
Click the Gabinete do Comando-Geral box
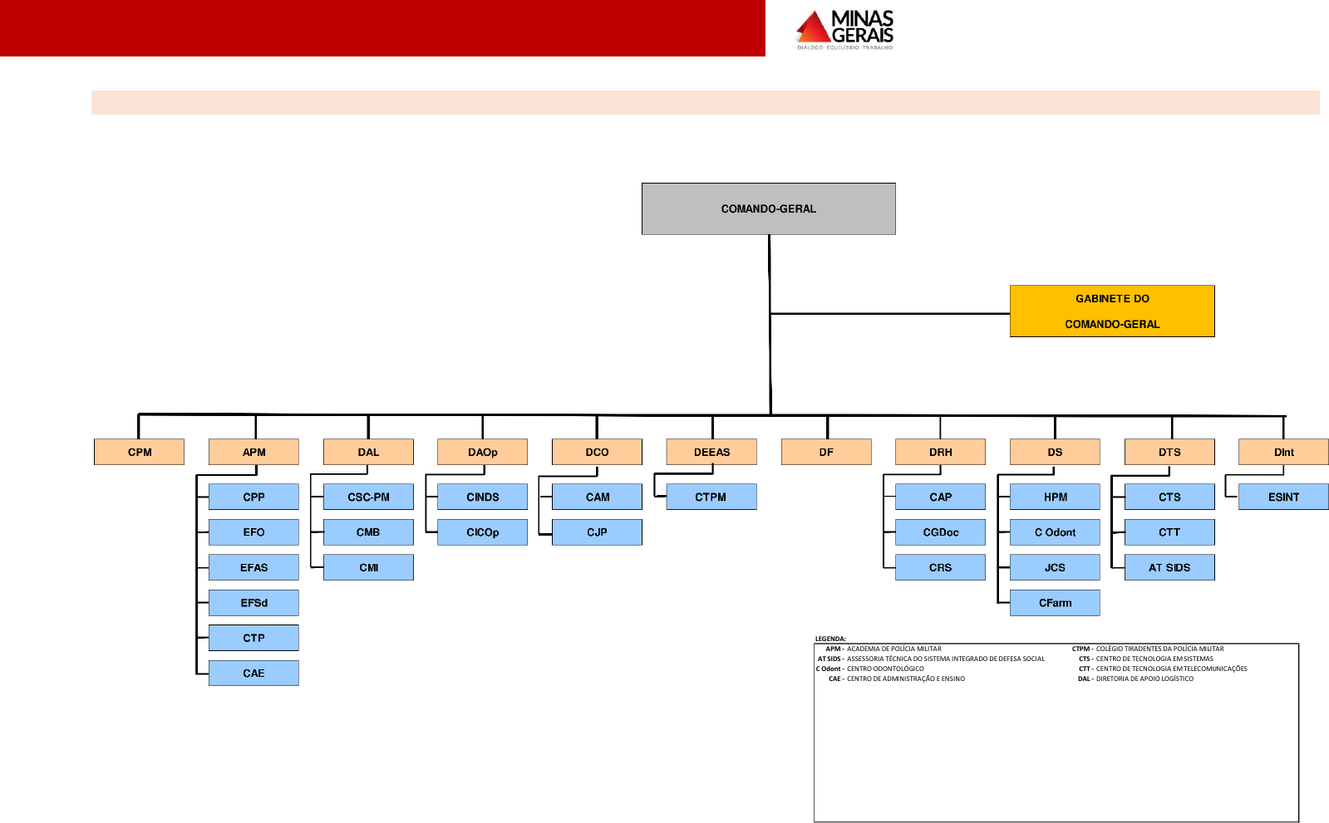click(1111, 311)
